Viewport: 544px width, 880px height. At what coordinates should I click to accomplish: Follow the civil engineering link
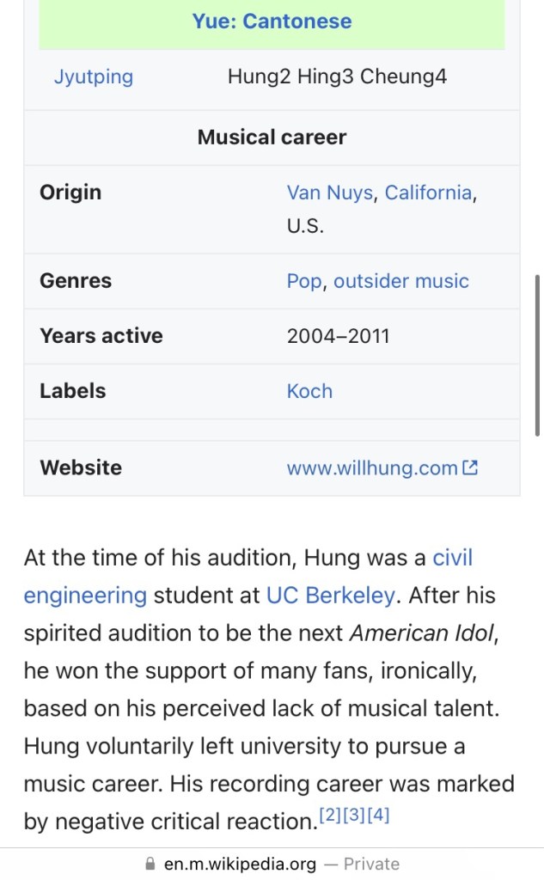(452, 558)
